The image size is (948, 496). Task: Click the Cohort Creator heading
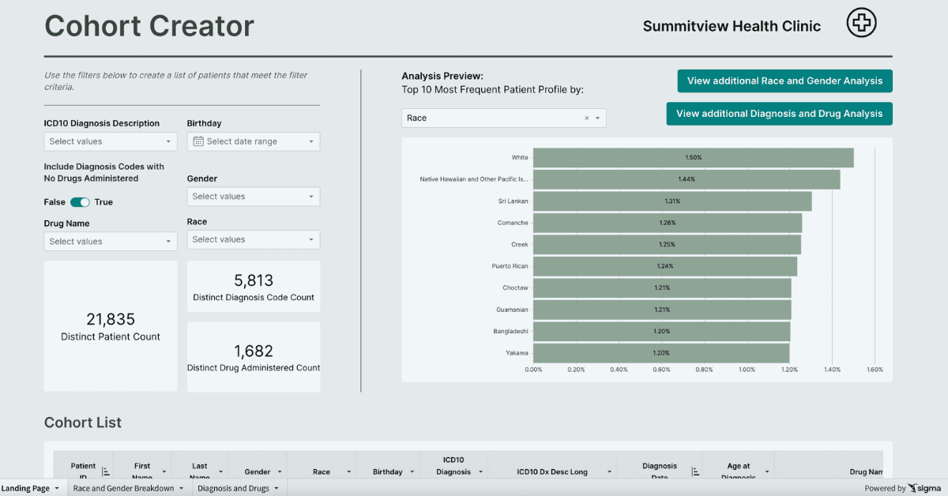tap(149, 26)
